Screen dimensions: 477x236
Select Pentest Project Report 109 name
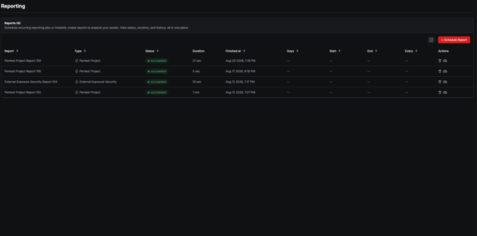pos(22,61)
